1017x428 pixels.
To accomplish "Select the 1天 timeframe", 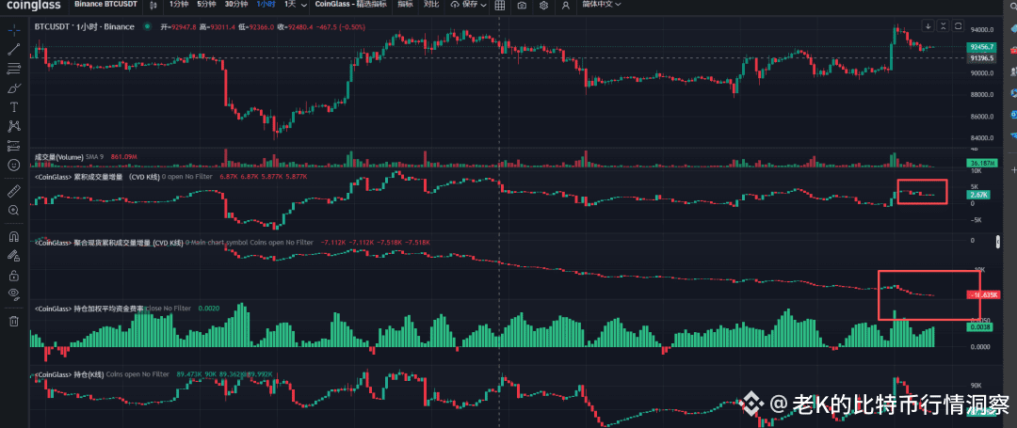I will pos(289,4).
